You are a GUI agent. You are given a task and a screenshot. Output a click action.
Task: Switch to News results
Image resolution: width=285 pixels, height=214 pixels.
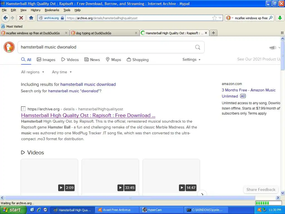tap(92, 60)
